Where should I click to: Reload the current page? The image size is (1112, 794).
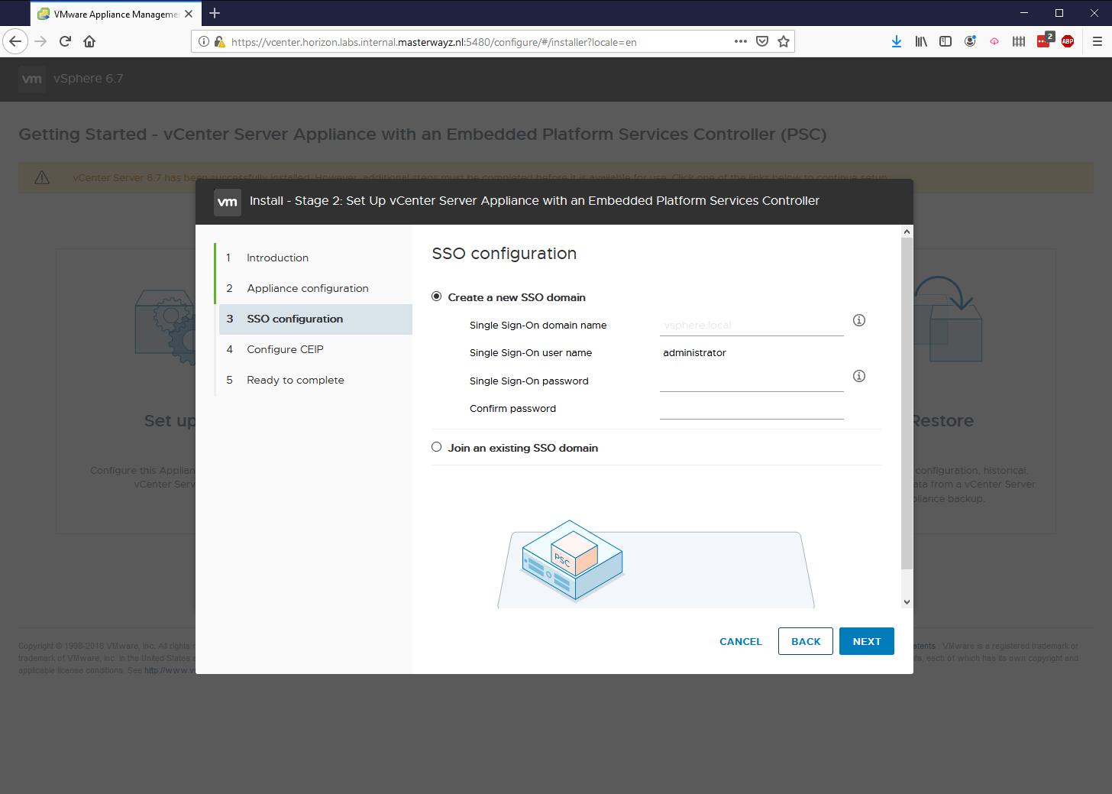65,41
